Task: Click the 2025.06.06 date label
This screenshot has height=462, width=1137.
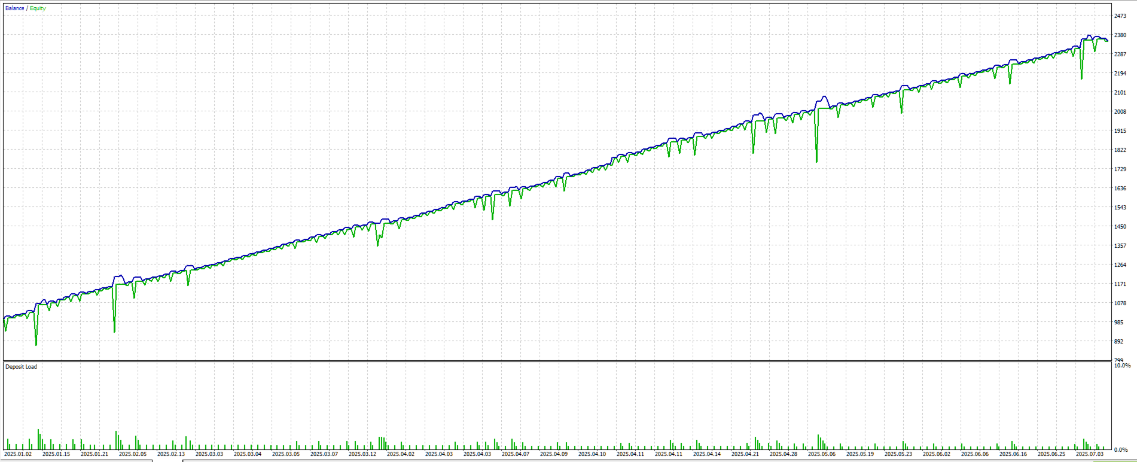Action: 975,454
